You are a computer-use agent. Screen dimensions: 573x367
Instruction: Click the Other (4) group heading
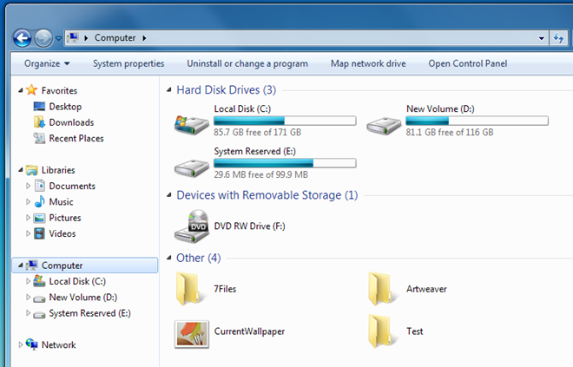click(199, 258)
